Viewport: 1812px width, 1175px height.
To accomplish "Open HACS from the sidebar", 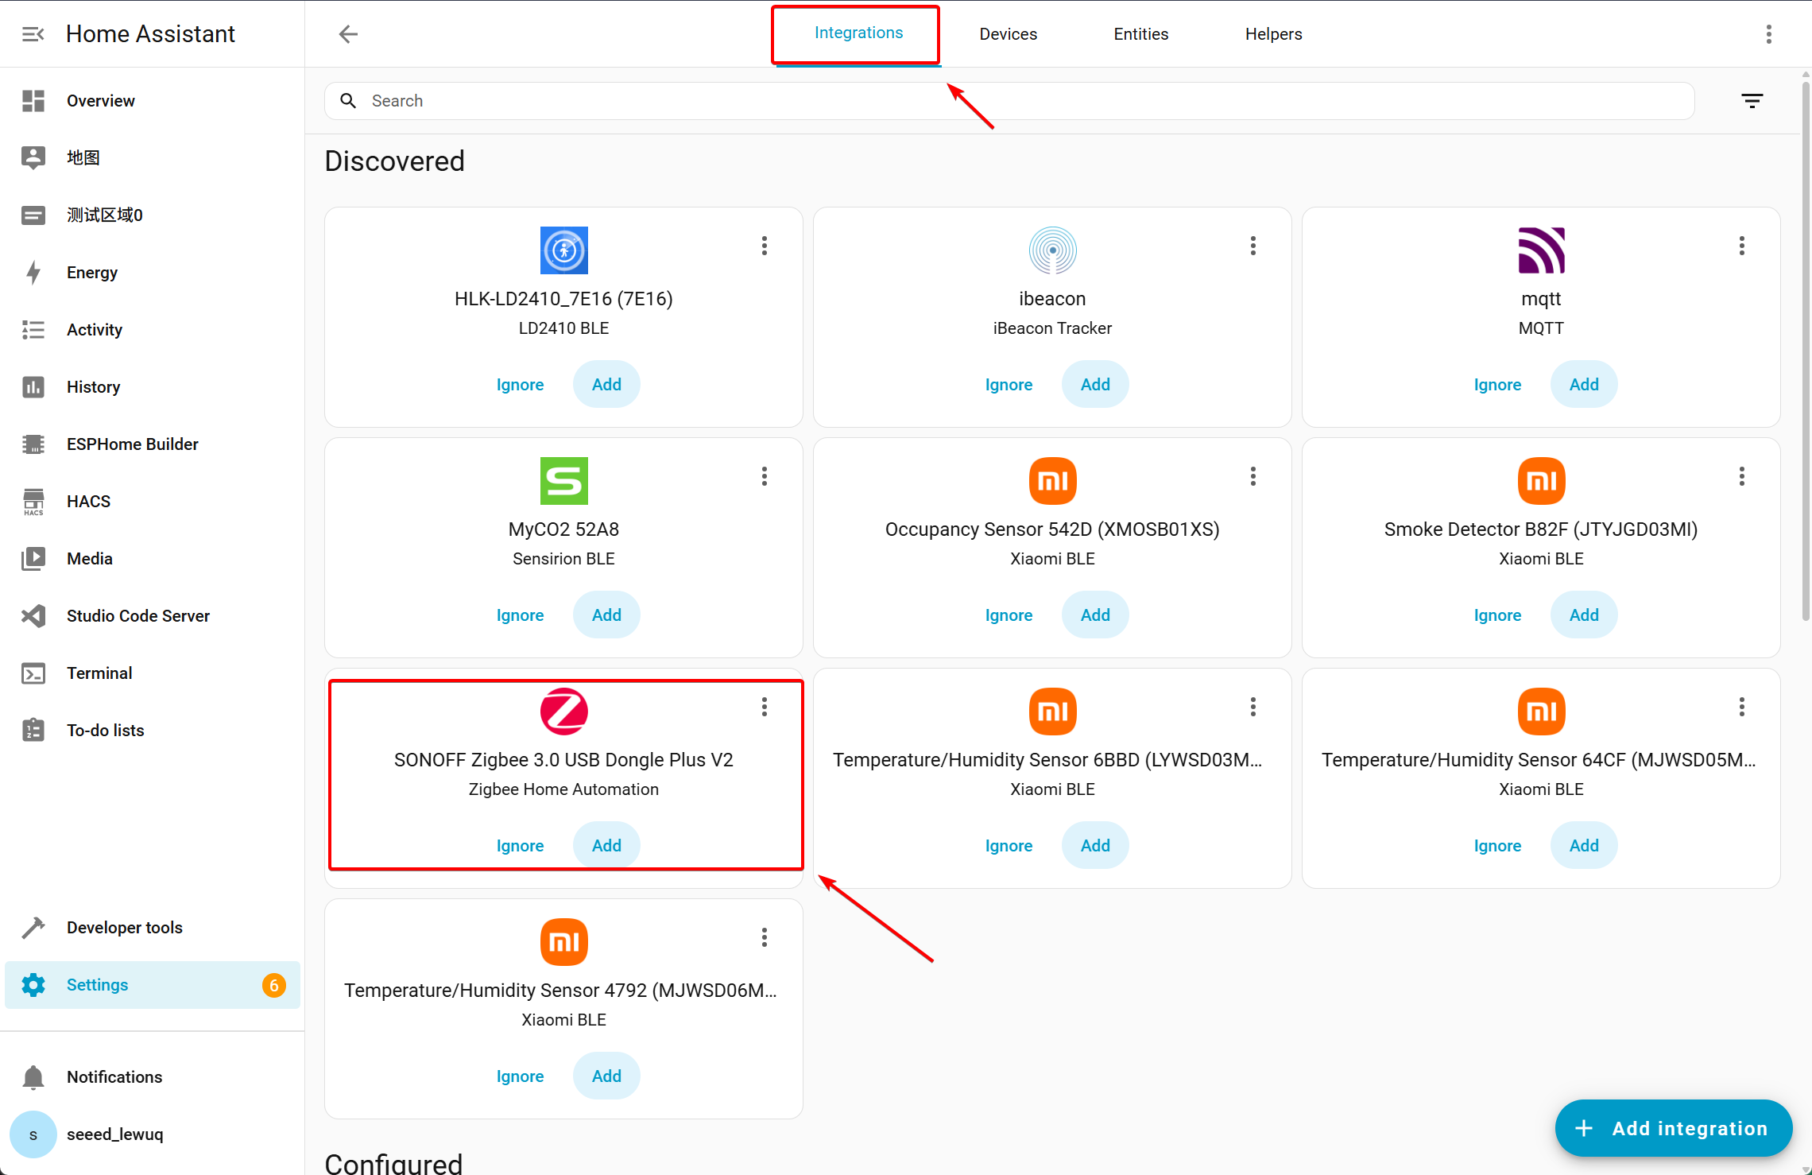I will [88, 502].
